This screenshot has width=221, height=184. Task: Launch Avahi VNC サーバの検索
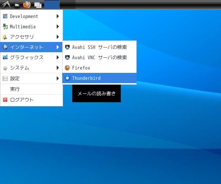tap(99, 57)
